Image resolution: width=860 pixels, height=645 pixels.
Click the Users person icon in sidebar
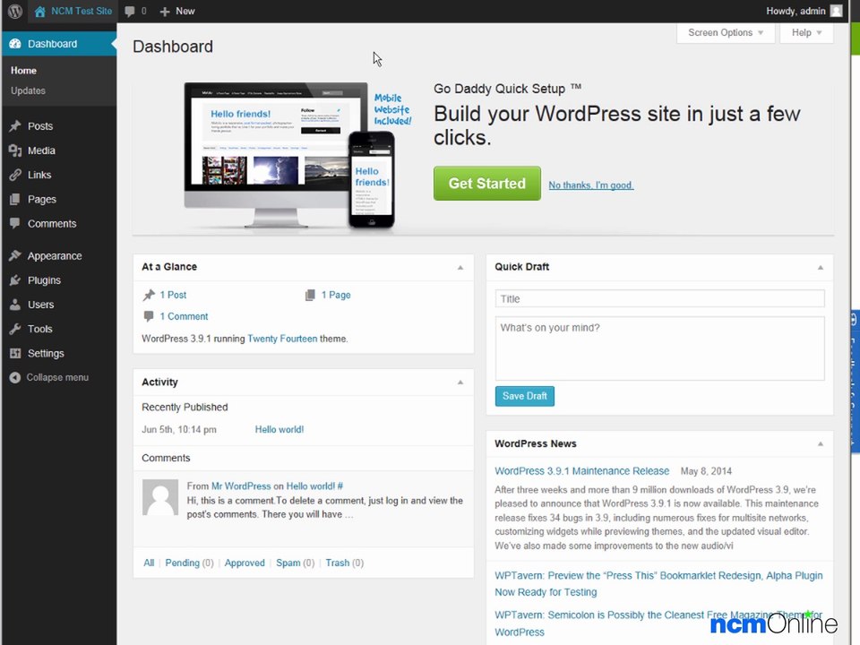pos(15,305)
